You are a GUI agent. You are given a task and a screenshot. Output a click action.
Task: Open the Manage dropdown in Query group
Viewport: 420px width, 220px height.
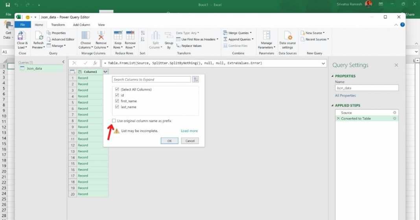[56, 45]
